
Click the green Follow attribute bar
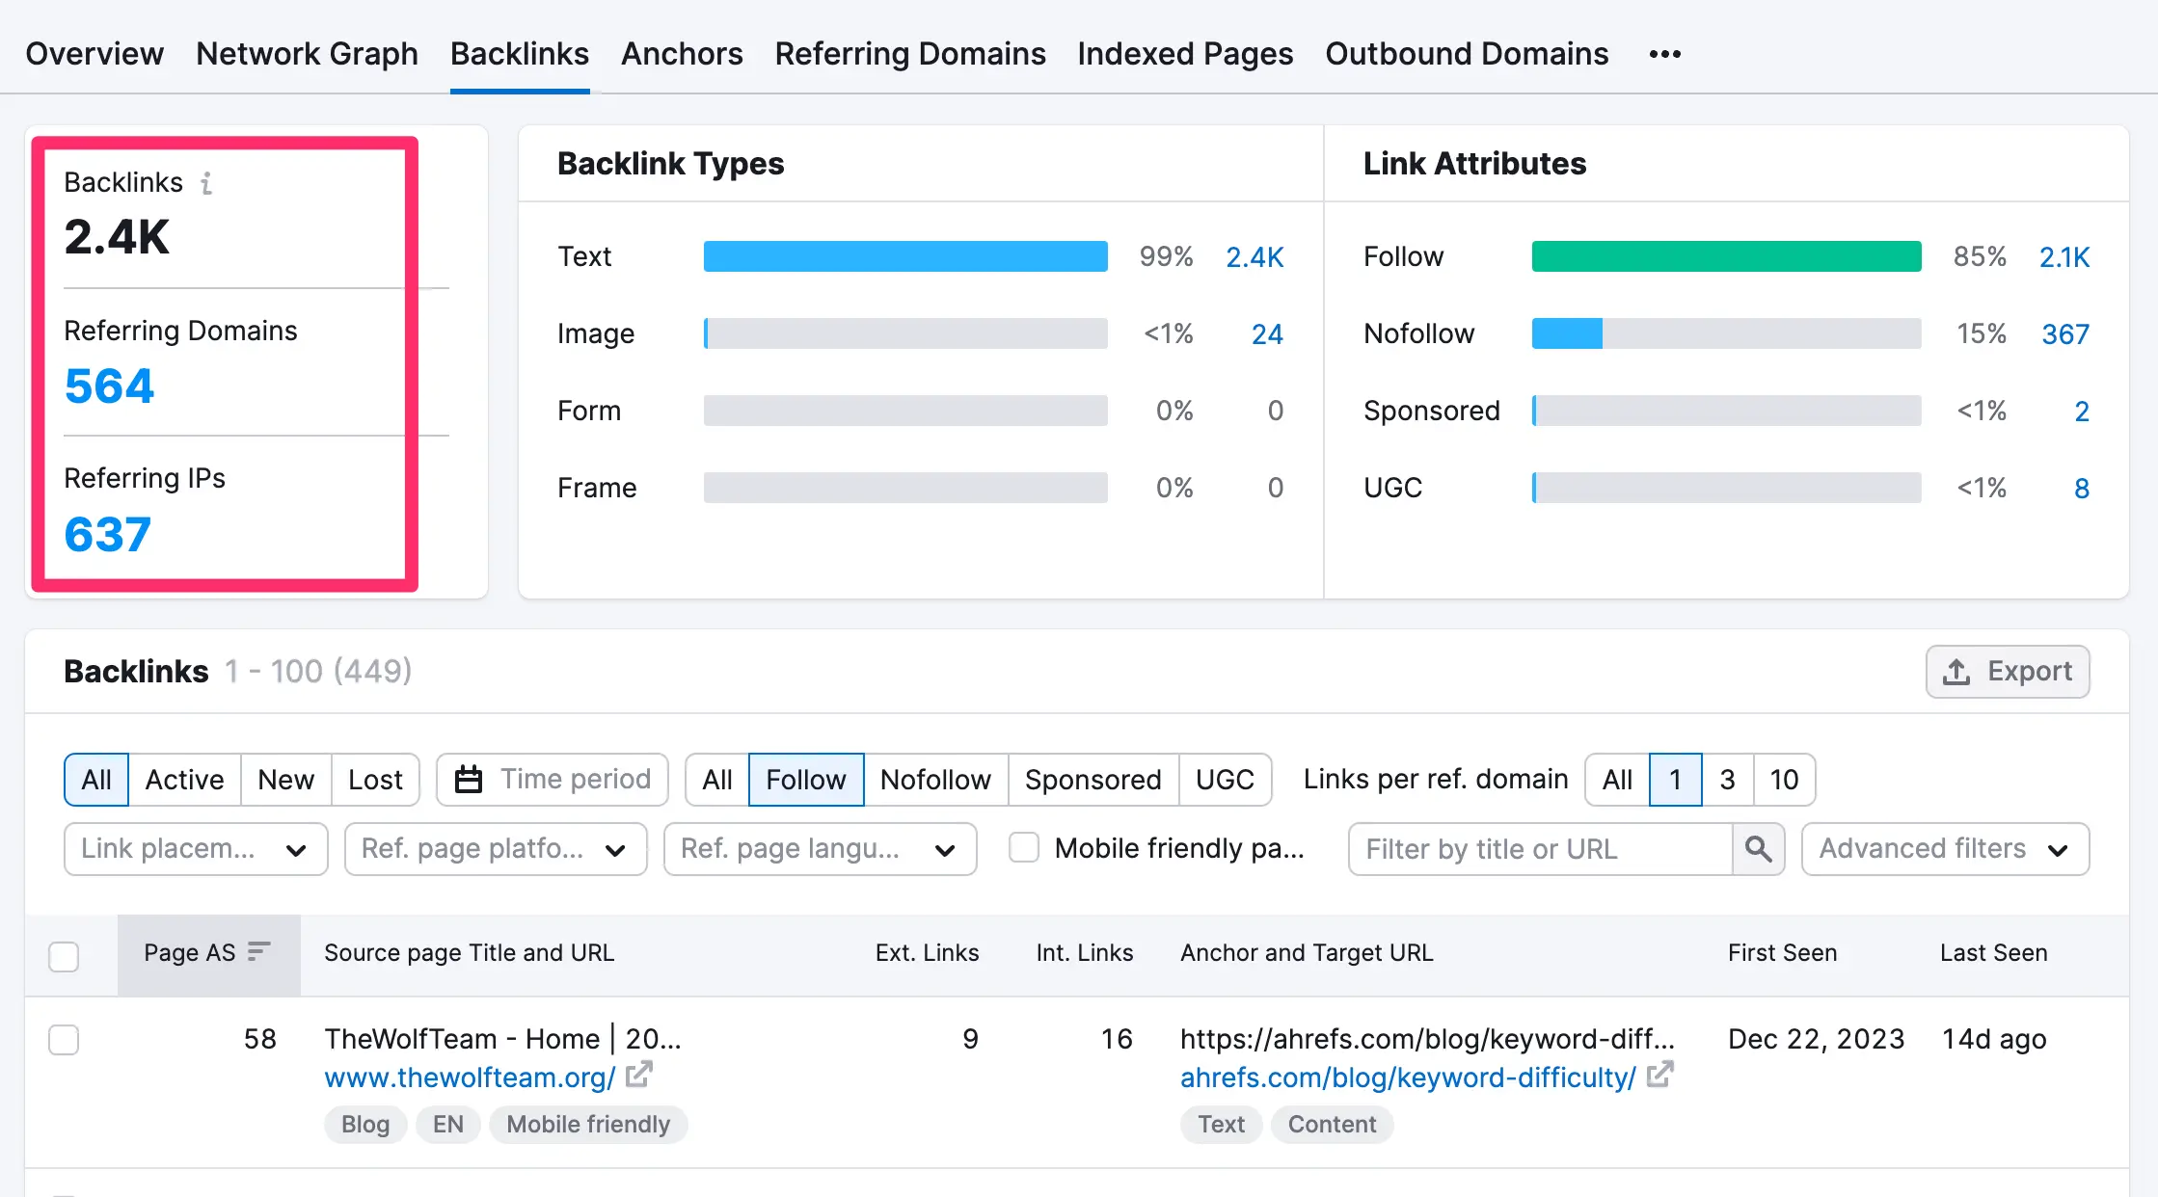pos(1725,256)
